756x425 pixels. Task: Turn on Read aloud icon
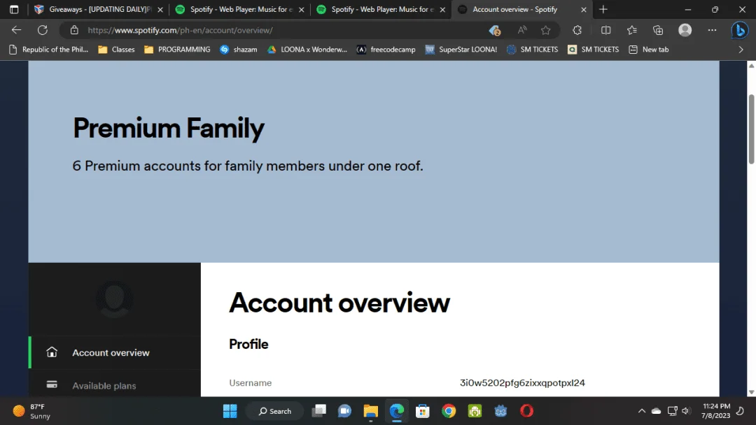tap(522, 30)
